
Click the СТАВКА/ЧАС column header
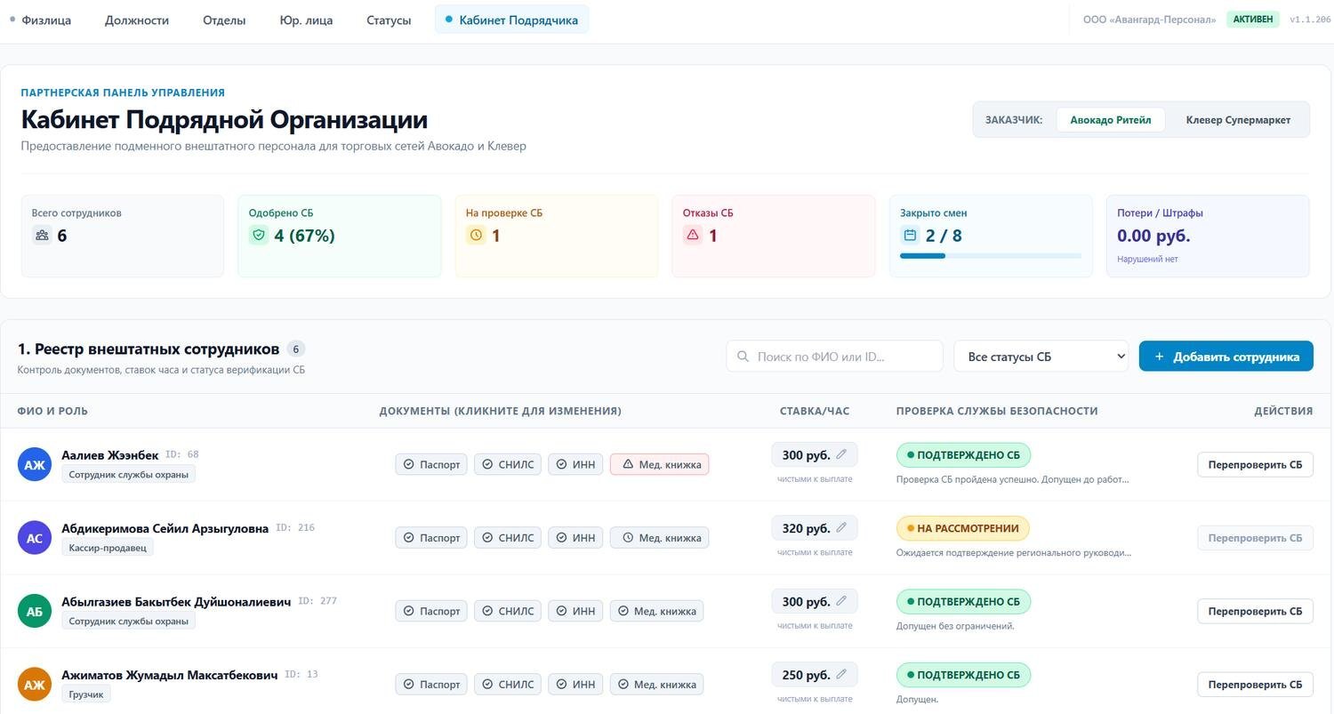coord(815,411)
